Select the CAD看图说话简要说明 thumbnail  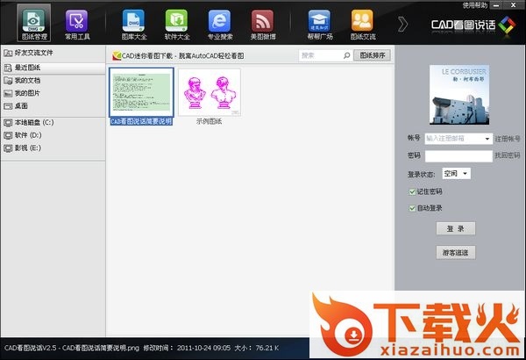click(x=141, y=92)
